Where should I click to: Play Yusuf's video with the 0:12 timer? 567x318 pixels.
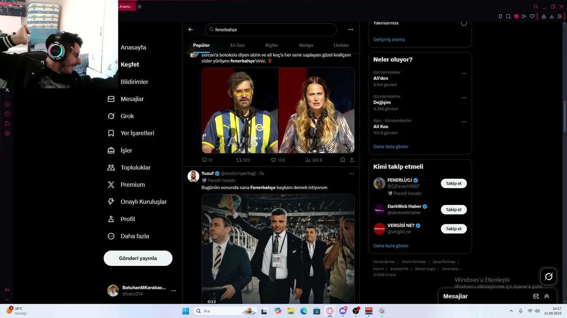278,250
